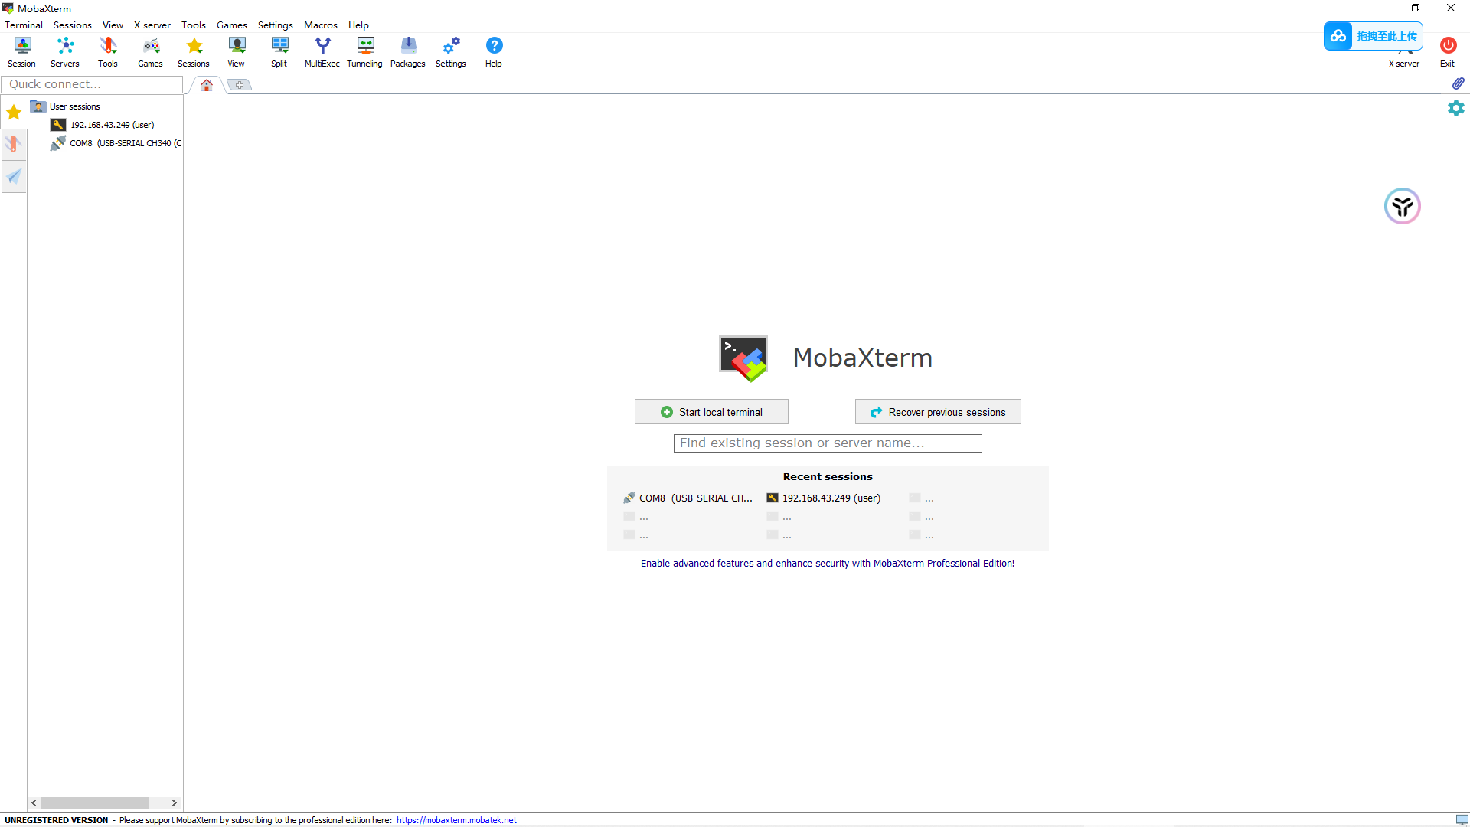The height and width of the screenshot is (827, 1470).
Task: Click Start local terminal button
Action: click(x=711, y=412)
